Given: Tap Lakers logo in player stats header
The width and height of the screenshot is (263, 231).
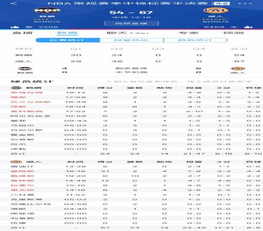Looking at the screenshot, I should pos(16,162).
